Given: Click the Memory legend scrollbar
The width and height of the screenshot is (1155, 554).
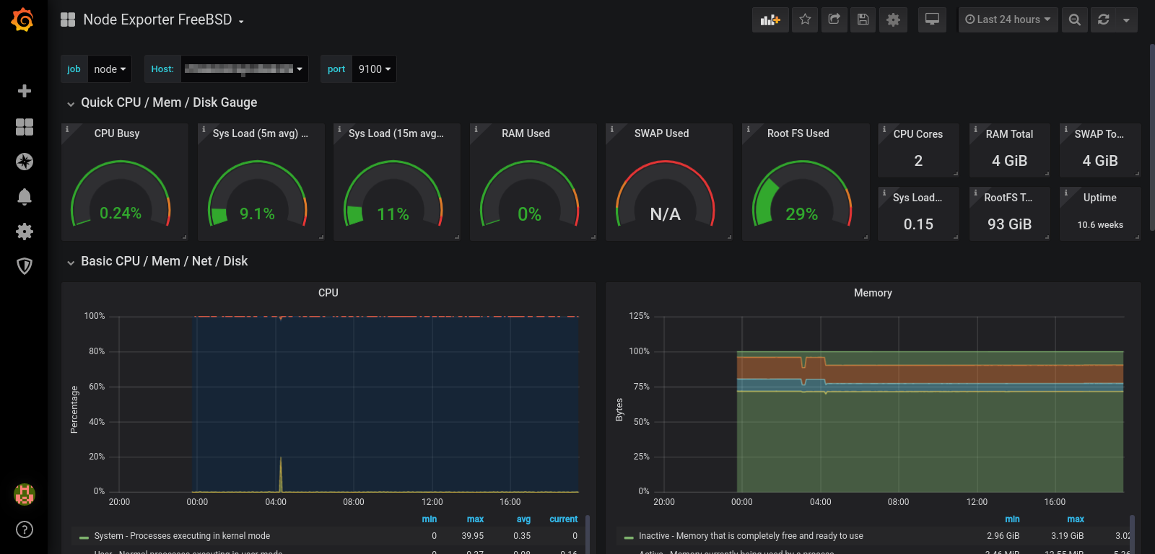Looking at the screenshot, I should [x=1132, y=535].
